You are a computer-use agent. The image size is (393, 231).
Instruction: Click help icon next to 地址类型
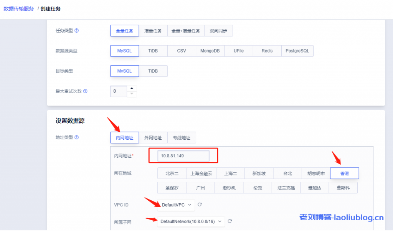pyautogui.click(x=77, y=137)
